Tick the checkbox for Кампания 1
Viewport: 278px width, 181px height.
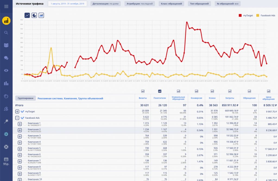pyautogui.click(x=25, y=124)
